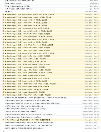Open LogCapture.ts:193 link on 注册遗物 row

pos(92,12)
